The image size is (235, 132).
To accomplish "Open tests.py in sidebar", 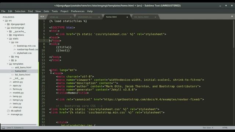I will [x=17, y=103].
